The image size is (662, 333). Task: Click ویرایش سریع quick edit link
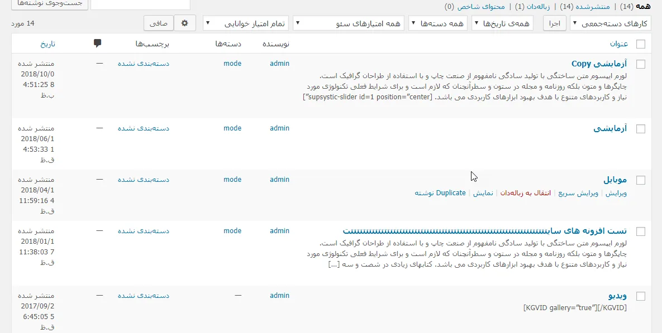(x=578, y=193)
